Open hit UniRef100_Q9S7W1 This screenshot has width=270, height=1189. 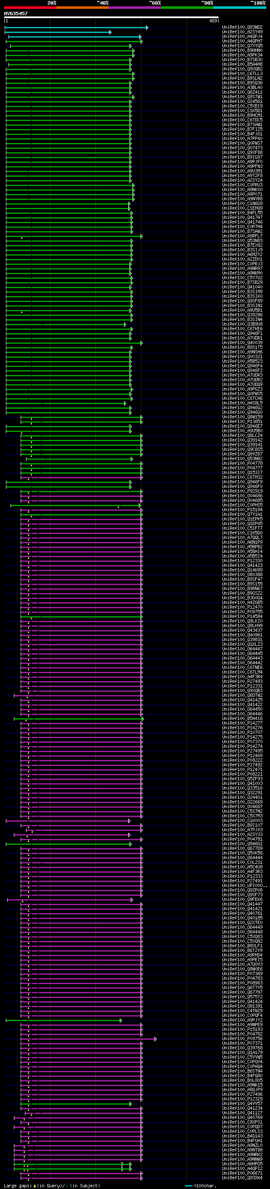(242, 97)
